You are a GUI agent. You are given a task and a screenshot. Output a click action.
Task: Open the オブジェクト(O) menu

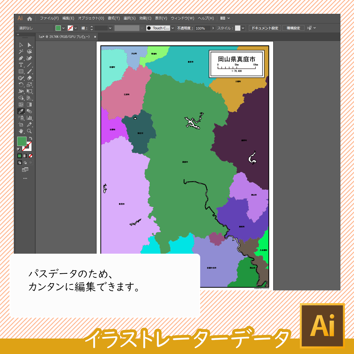coord(91,18)
